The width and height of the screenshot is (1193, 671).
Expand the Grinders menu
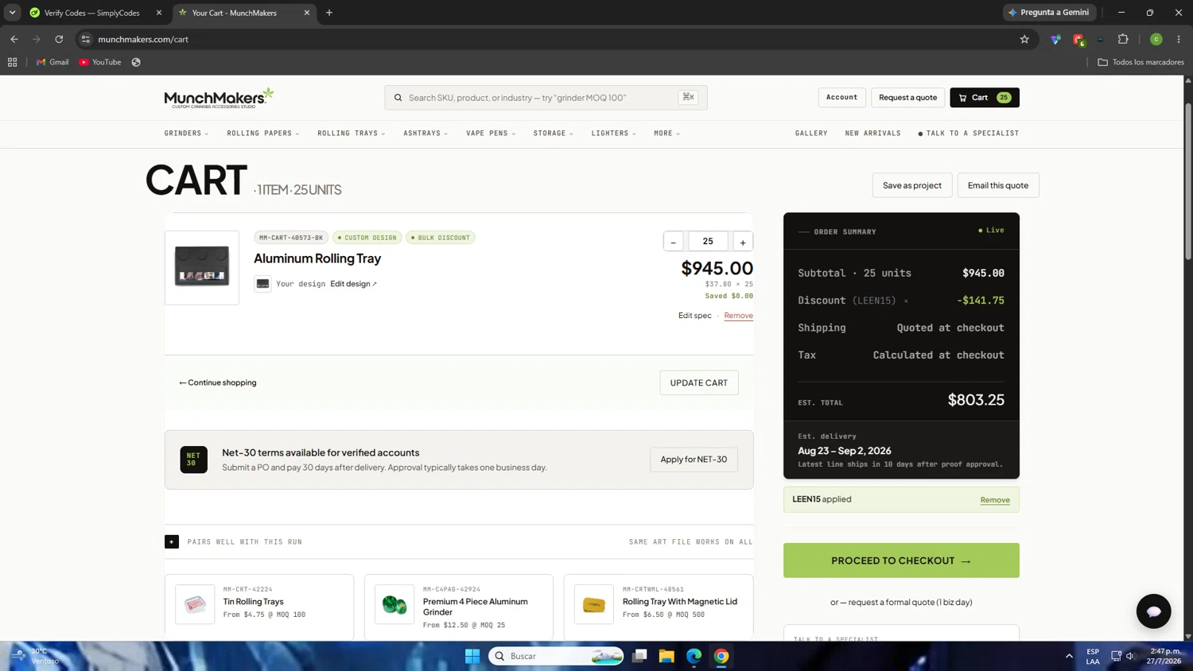[186, 134]
